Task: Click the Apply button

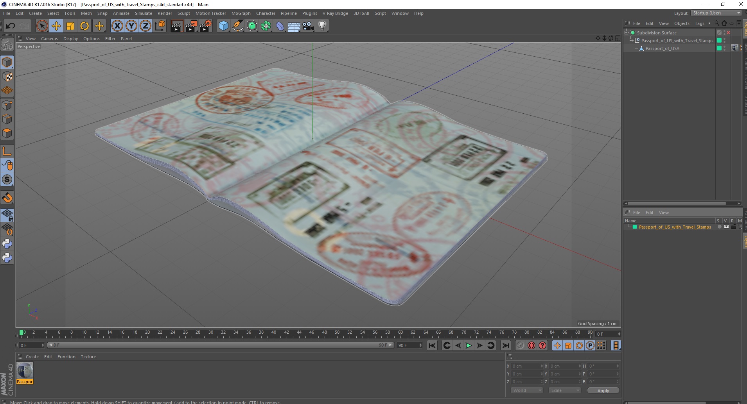Action: pyautogui.click(x=603, y=390)
